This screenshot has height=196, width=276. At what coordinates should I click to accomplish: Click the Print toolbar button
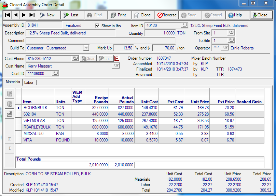point(118,15)
